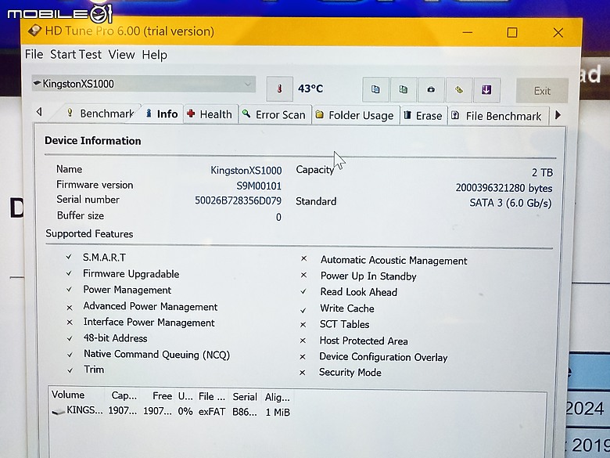Click the SATA 3 (6.0 Gb/s) value

pos(511,203)
